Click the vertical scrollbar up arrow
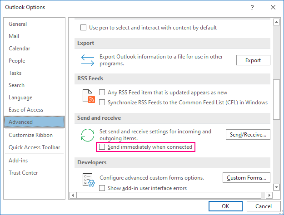 point(276,22)
